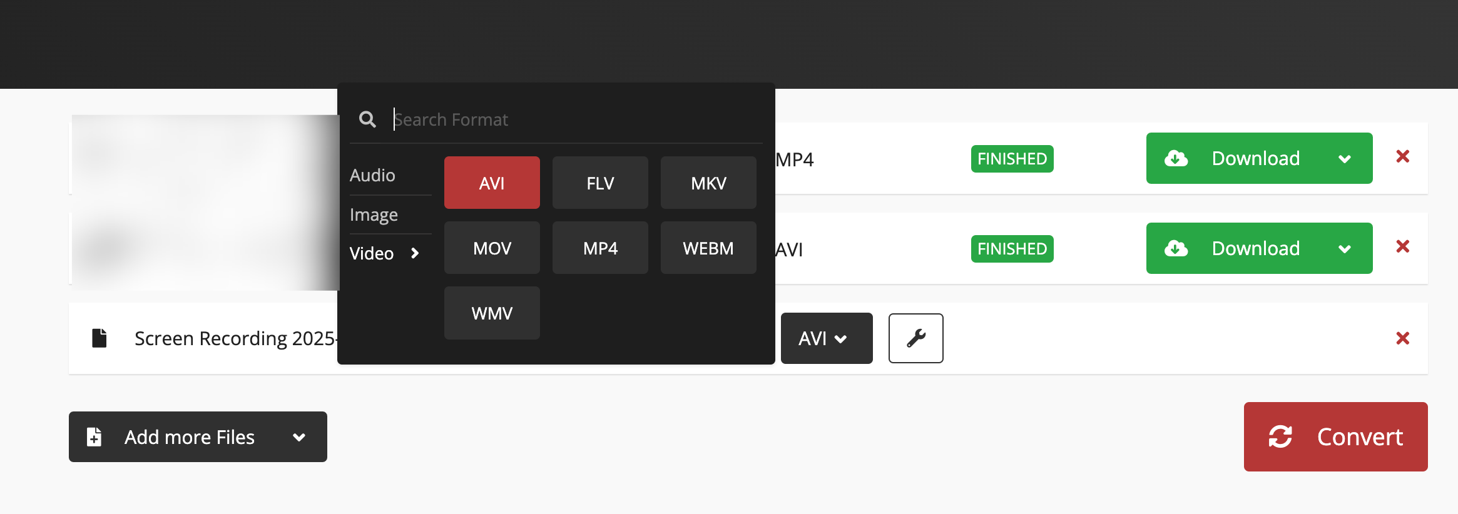Pick the WMV format option
Viewport: 1458px width, 514px height.
coord(492,313)
